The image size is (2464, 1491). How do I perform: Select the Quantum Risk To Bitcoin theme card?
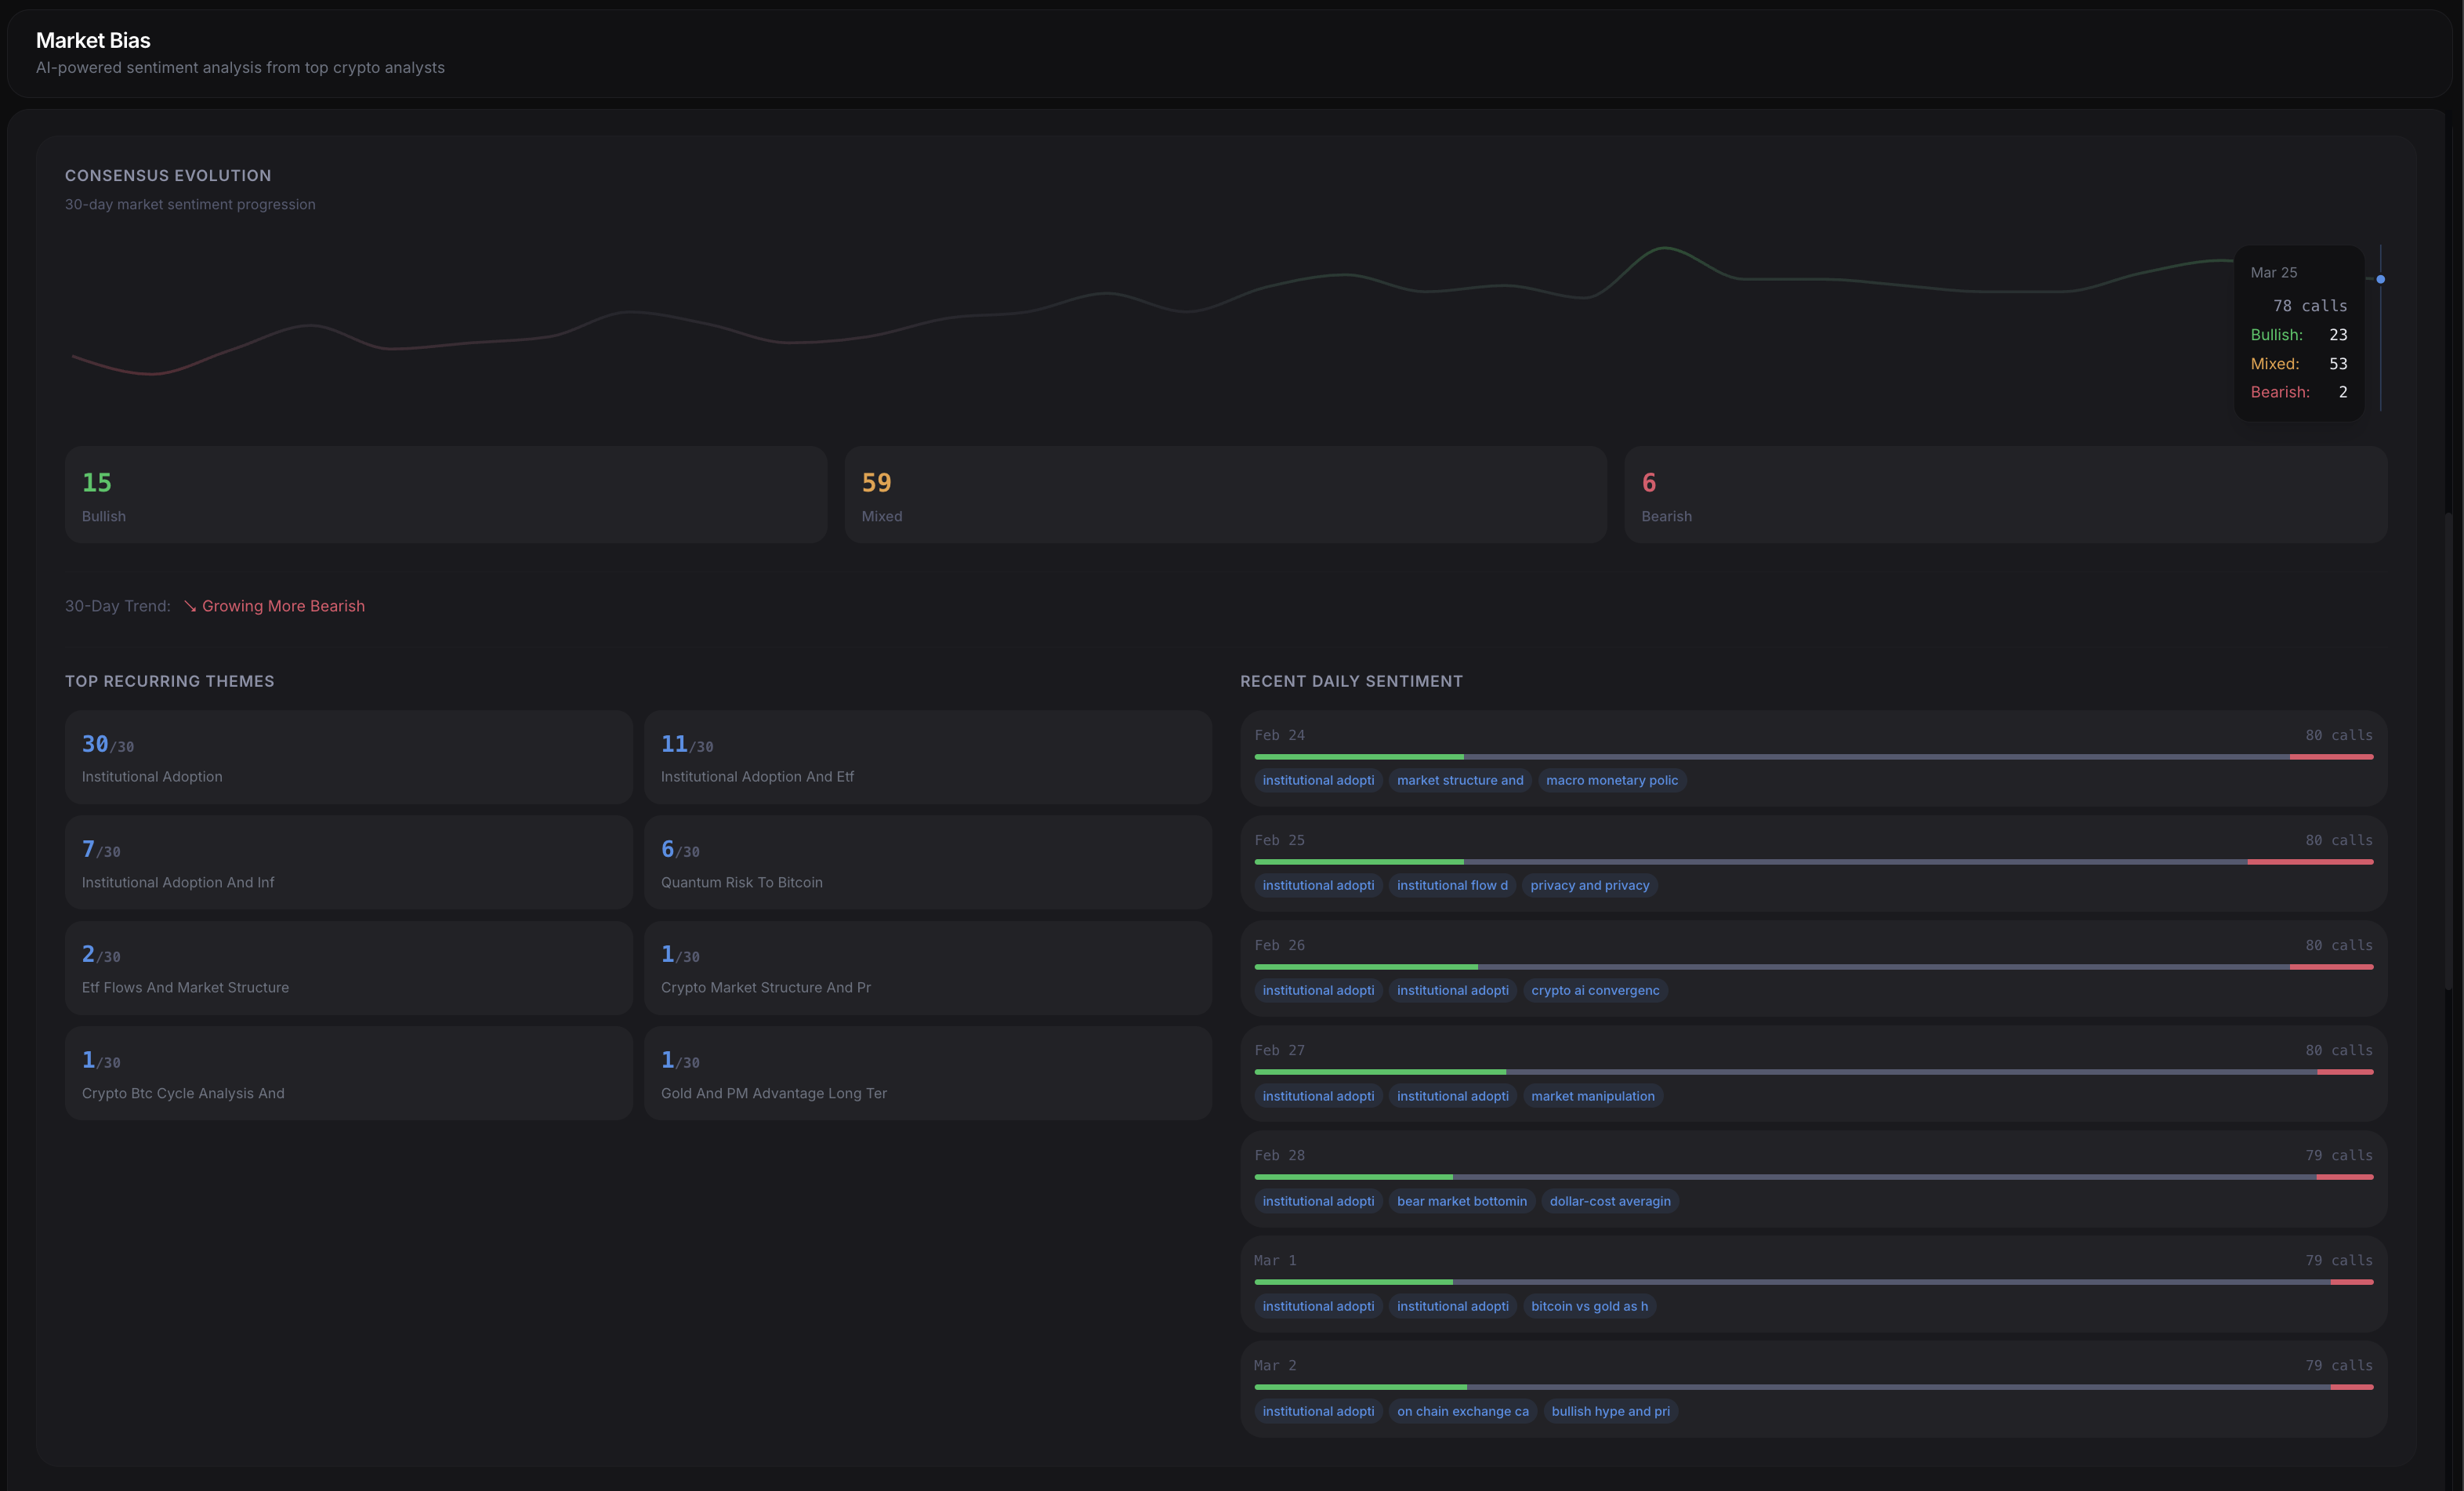pyautogui.click(x=927, y=862)
